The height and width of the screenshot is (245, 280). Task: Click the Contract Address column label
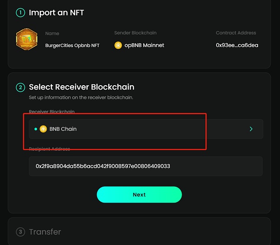236,33
